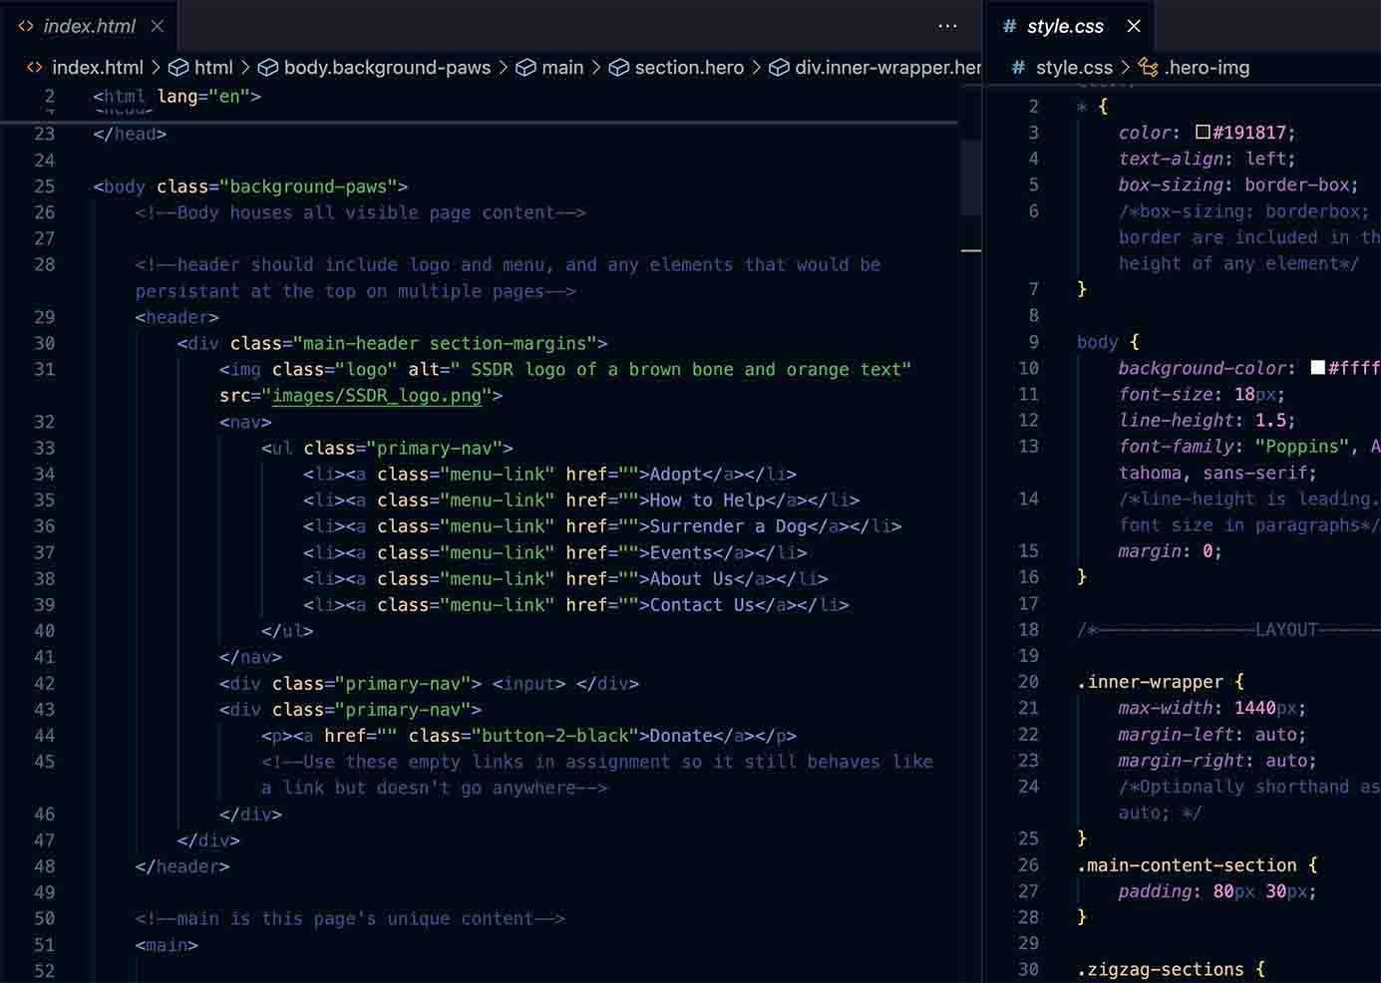Screen dimensions: 1381x983
Task: Click the symbol icon beside section.hero breadcrumb
Action: (618, 67)
